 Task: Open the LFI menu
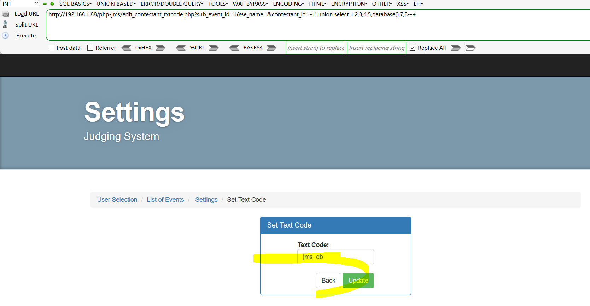[418, 4]
